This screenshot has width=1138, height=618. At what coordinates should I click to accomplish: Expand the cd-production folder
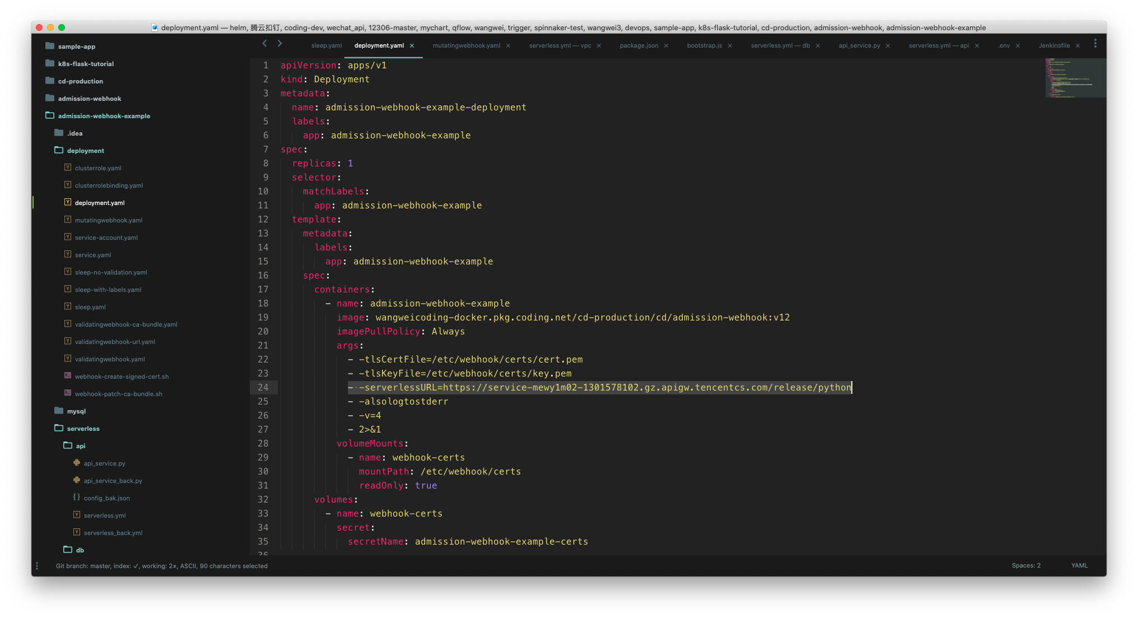coord(80,81)
